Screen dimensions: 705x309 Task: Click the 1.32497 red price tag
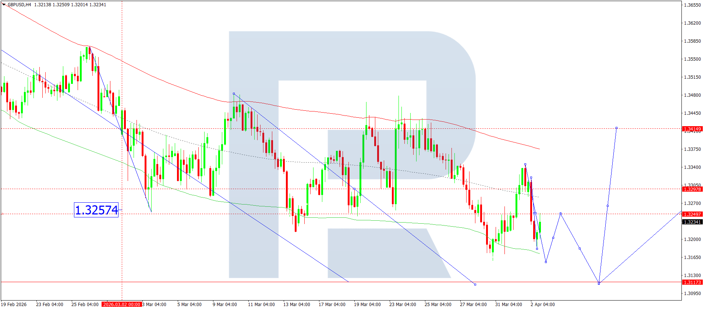pyautogui.click(x=692, y=214)
